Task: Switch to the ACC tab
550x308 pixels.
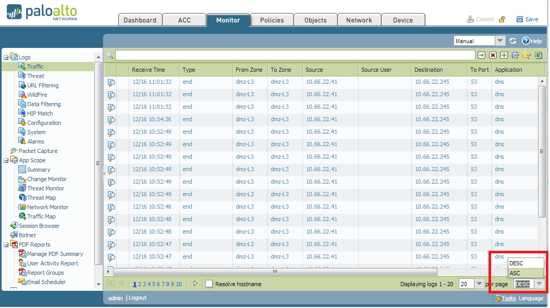Action: (x=184, y=20)
